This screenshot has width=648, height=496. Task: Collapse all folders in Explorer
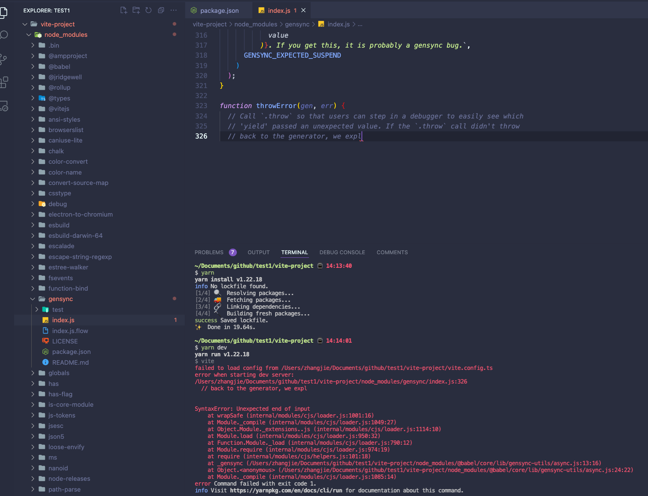(x=161, y=10)
